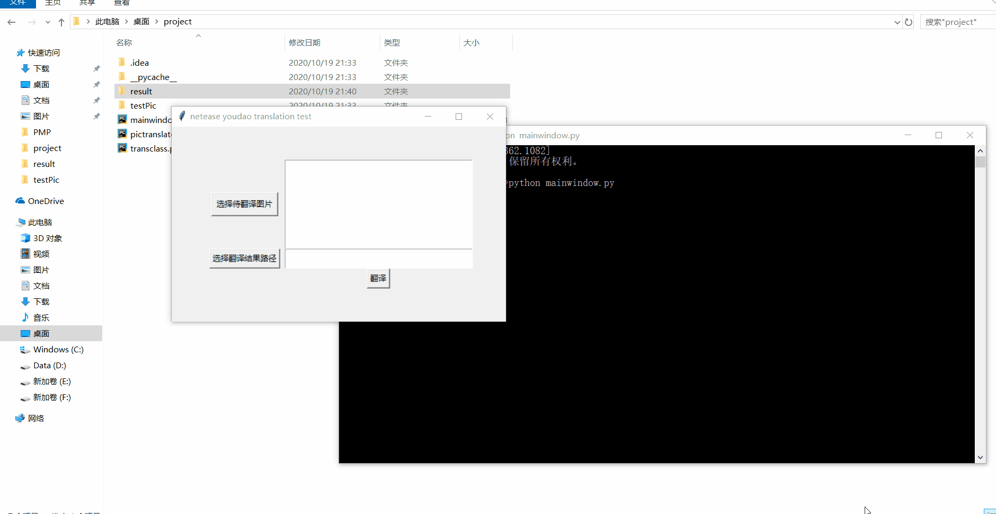Click 桌面 in the address breadcrumb
The width and height of the screenshot is (996, 514).
141,22
